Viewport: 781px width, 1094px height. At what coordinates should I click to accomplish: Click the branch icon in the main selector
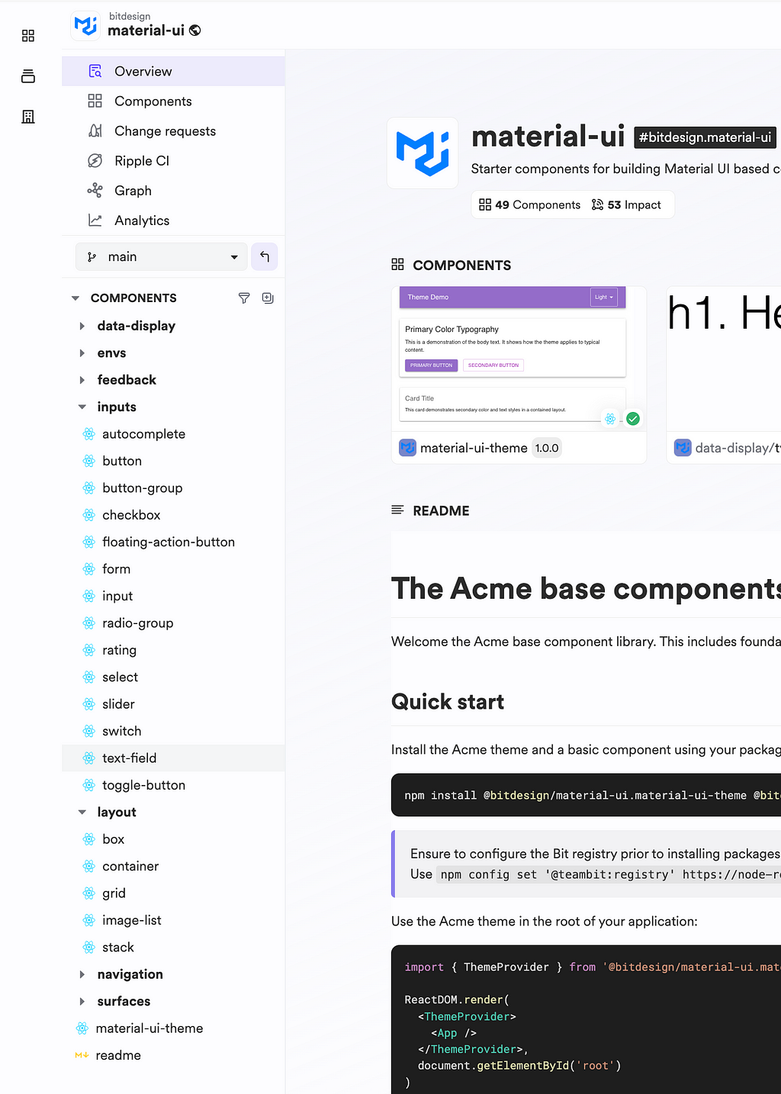coord(92,257)
